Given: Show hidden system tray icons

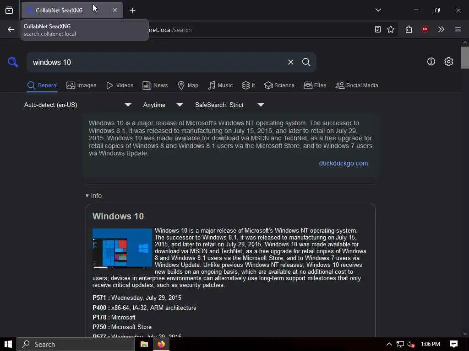Looking at the screenshot, I should tap(389, 344).
